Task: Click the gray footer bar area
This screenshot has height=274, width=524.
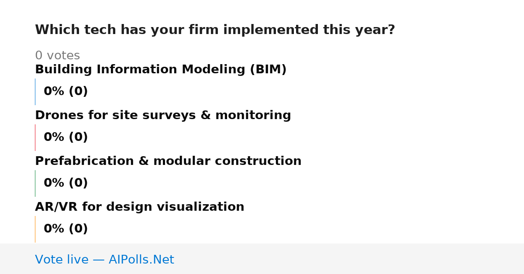Action: tap(262, 259)
